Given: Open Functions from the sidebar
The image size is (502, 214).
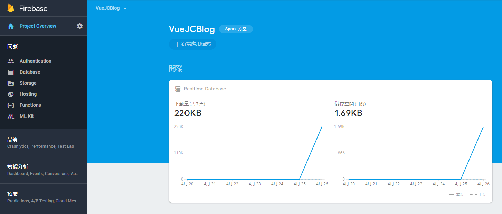Looking at the screenshot, I should 30,105.
